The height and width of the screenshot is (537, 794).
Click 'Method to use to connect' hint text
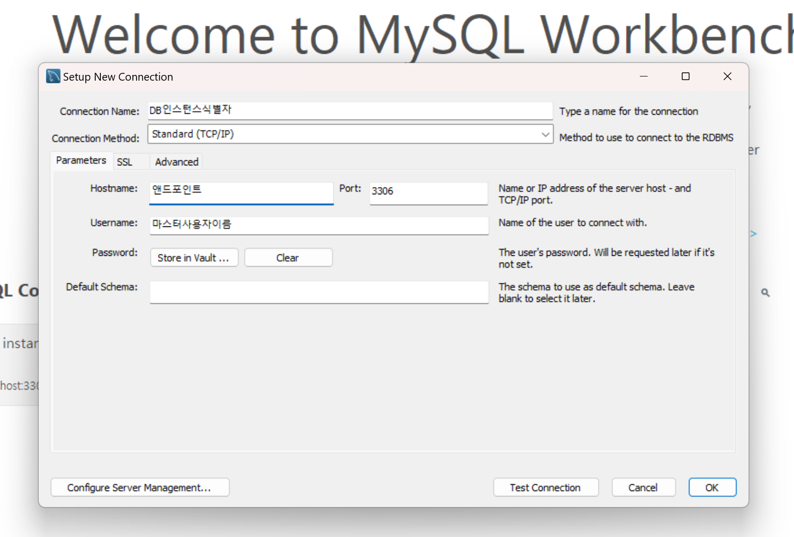click(646, 137)
